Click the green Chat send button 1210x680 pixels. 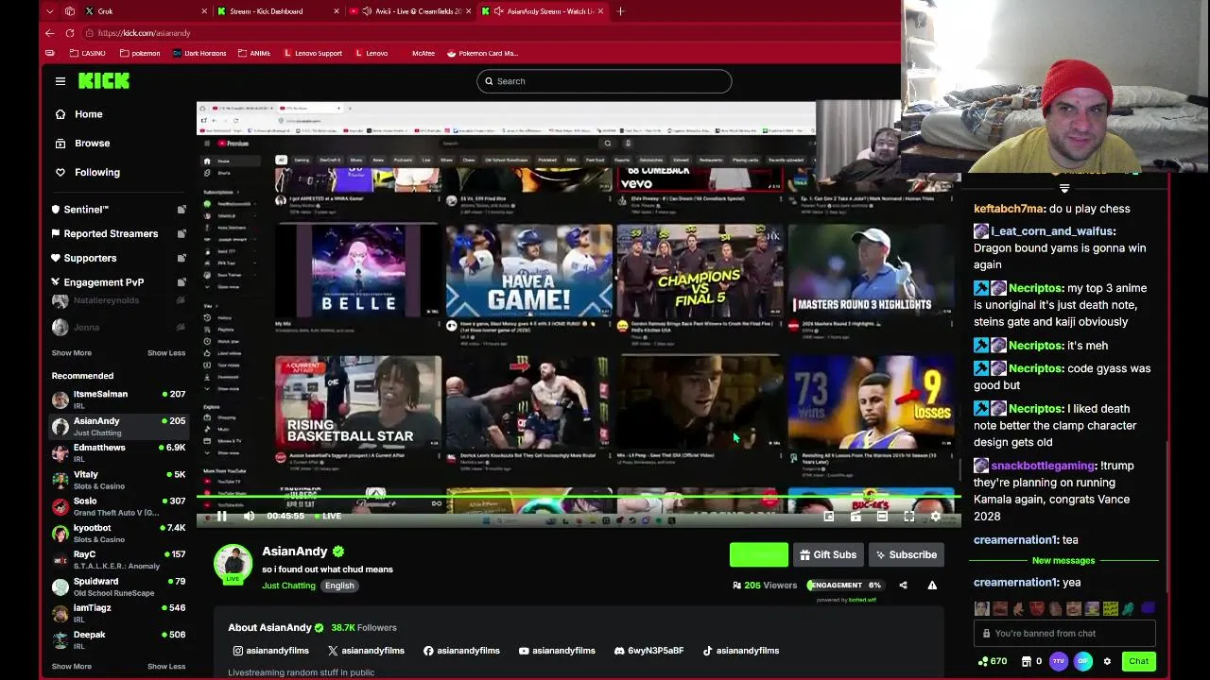pyautogui.click(x=1138, y=661)
